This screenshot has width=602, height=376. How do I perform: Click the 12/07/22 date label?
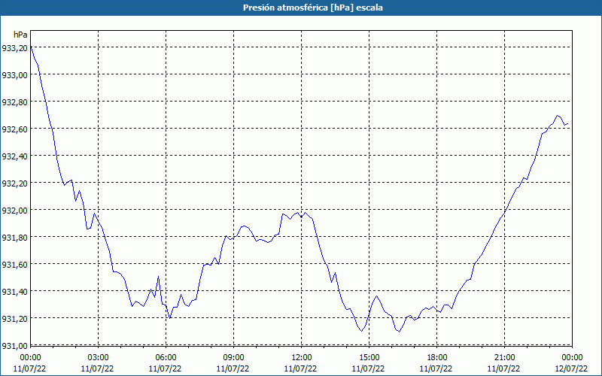click(x=571, y=368)
